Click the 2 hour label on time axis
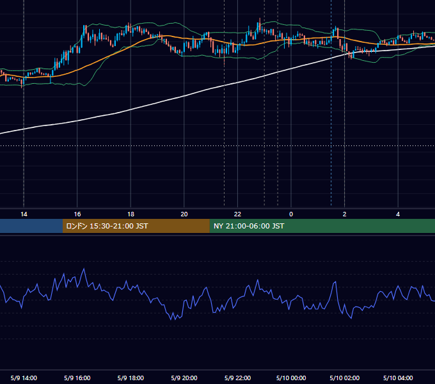 click(x=345, y=214)
